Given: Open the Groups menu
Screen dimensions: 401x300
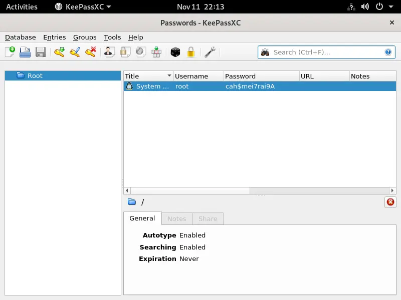Looking at the screenshot, I should (85, 37).
